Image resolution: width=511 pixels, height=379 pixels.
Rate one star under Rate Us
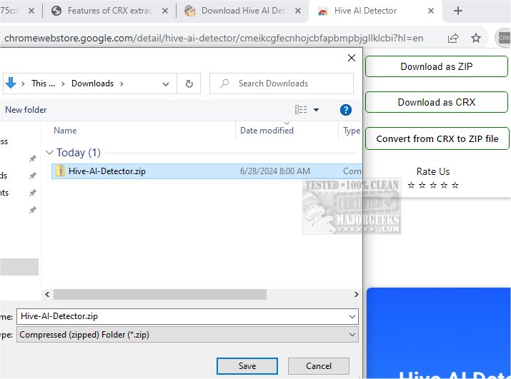[411, 186]
